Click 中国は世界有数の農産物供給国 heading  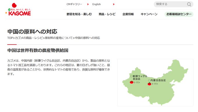[38, 50]
